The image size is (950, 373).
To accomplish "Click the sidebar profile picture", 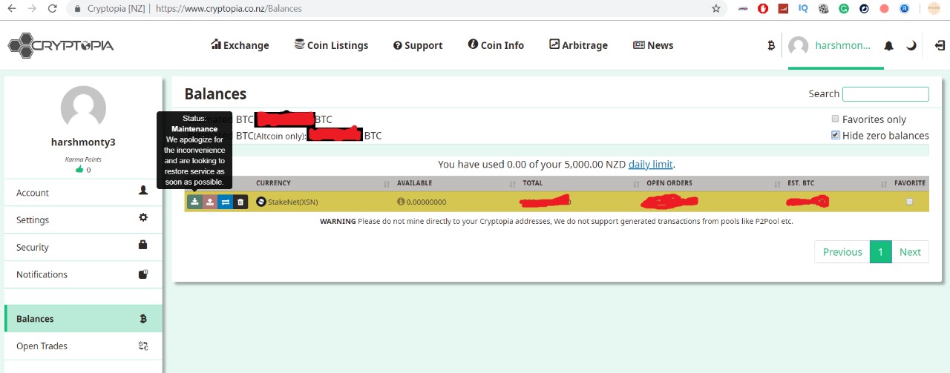I will point(83,109).
